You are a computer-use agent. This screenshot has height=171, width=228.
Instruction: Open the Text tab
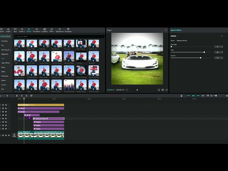click(x=15, y=30)
